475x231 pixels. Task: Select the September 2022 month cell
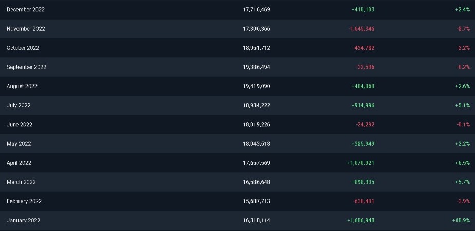point(27,67)
